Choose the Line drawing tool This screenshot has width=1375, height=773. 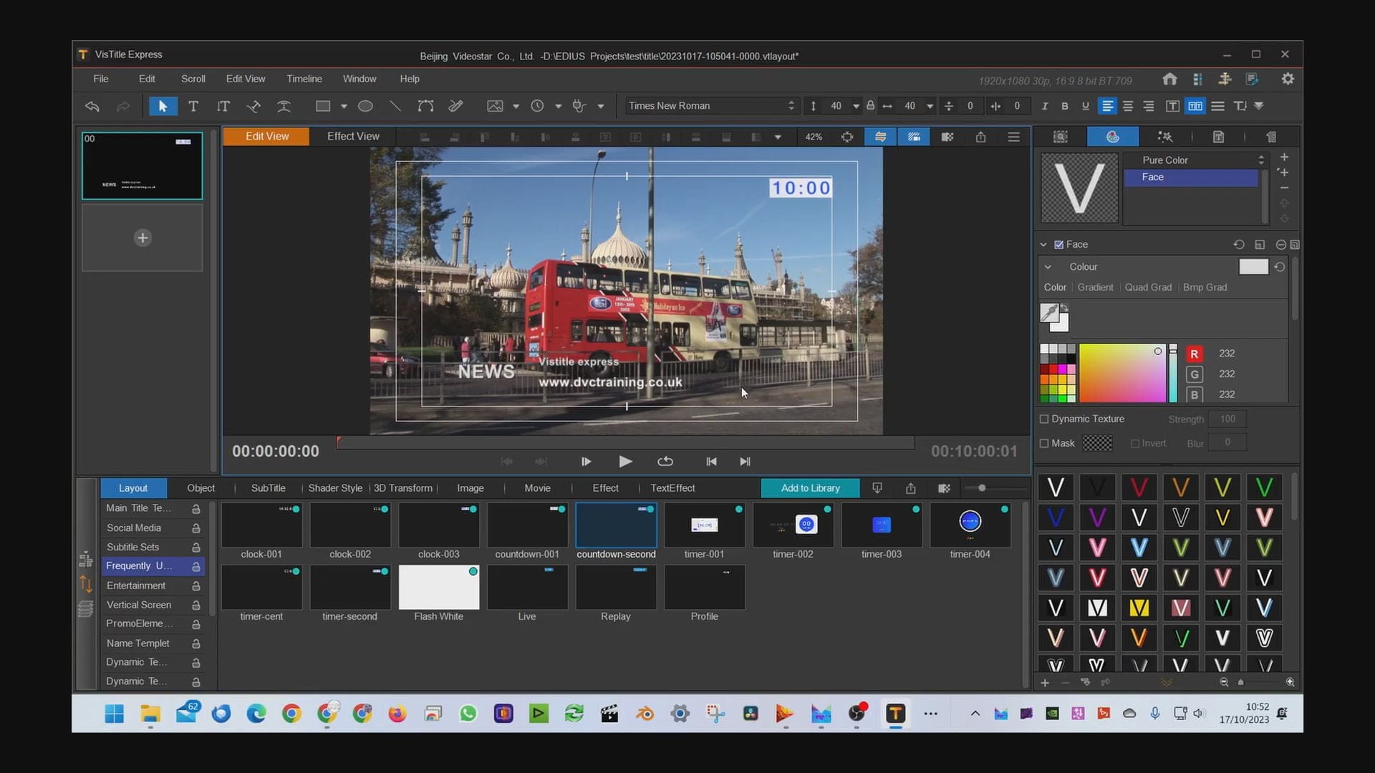pyautogui.click(x=395, y=106)
